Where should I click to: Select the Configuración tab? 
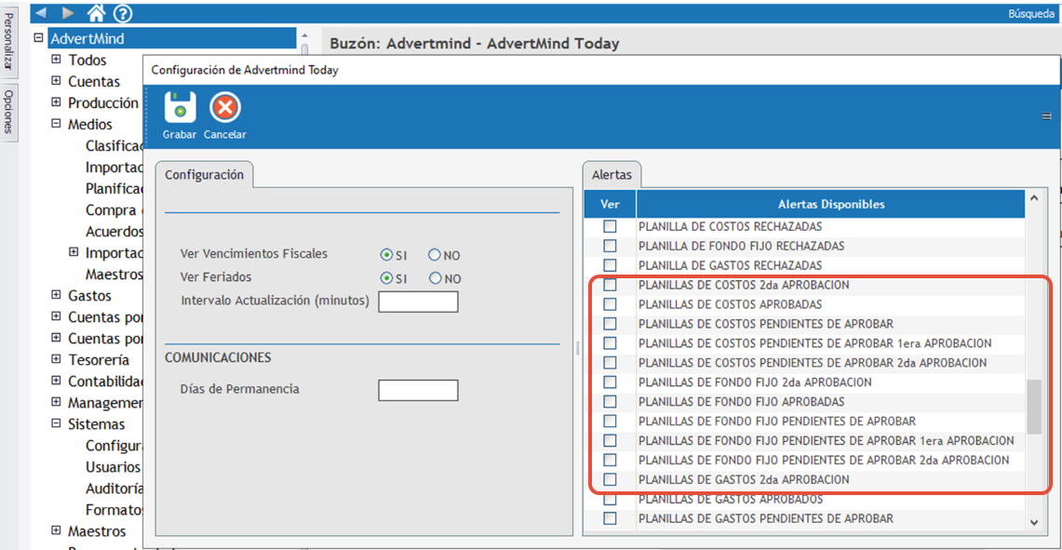pyautogui.click(x=204, y=174)
